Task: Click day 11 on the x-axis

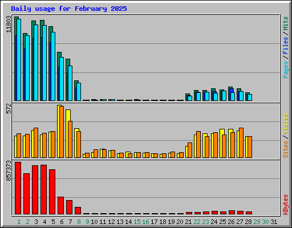Action: click(x=103, y=222)
